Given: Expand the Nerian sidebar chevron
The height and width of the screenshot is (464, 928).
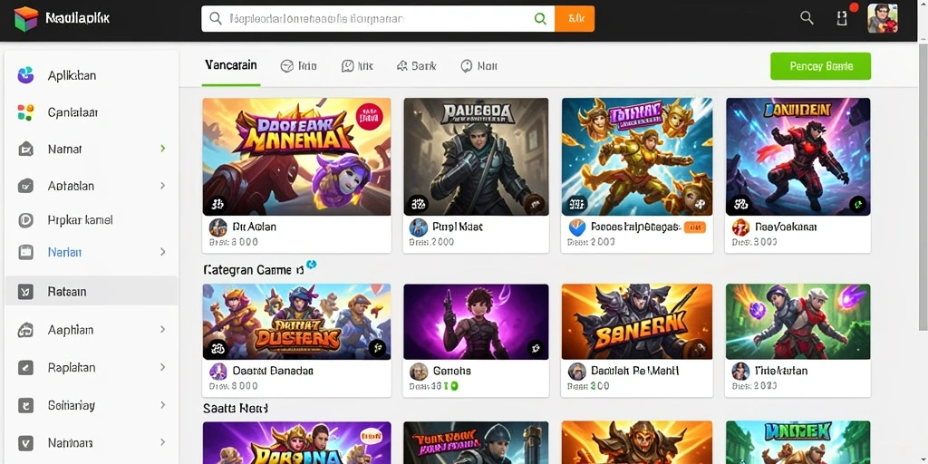Looking at the screenshot, I should coord(163,252).
